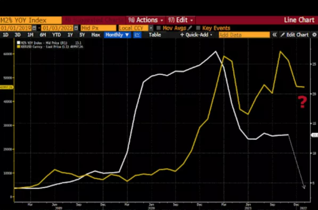
Task: Click the line chart type icon
Action: pyautogui.click(x=137, y=35)
